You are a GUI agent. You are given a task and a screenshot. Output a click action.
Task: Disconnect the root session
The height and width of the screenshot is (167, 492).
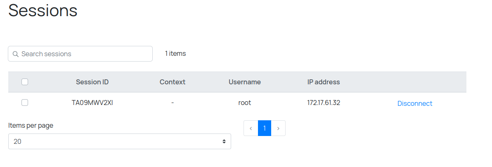414,103
